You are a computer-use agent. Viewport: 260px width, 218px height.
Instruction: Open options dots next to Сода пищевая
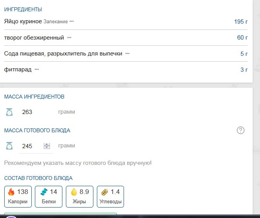[127, 54]
